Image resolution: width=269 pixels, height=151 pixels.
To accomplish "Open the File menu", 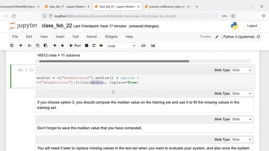I will [x=15, y=36].
